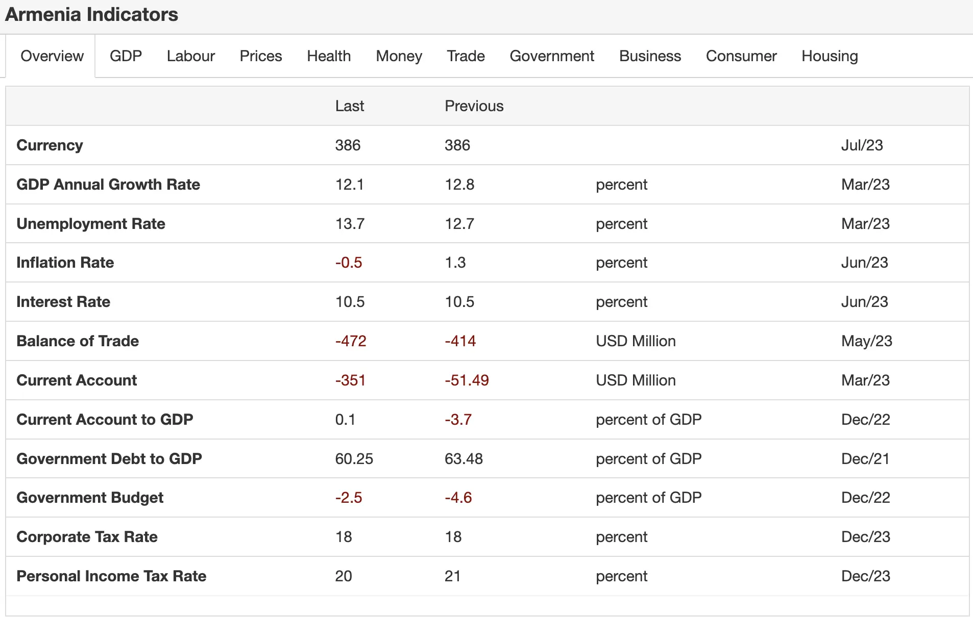The height and width of the screenshot is (617, 973).
Task: Open the Currency indicator link
Action: [50, 145]
